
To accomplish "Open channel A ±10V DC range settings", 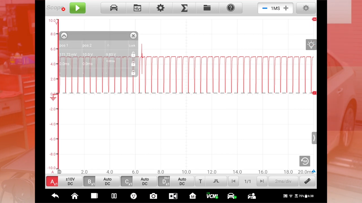I will pyautogui.click(x=70, y=181).
